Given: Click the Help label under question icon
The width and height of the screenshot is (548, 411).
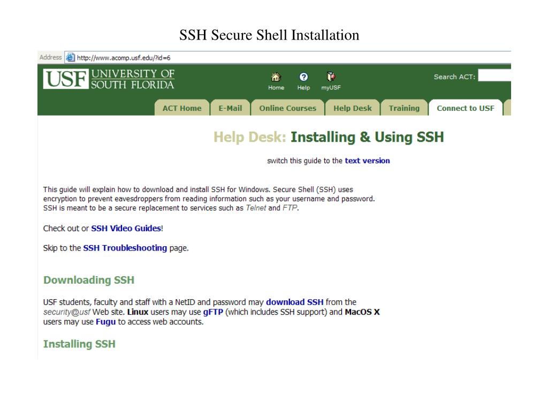Looking at the screenshot, I should coord(303,88).
